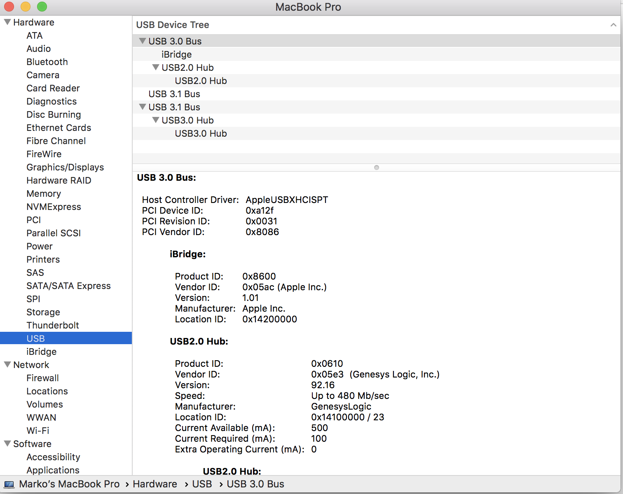Collapse the USB 3.0 Bus tree node
This screenshot has width=623, height=494.
(x=143, y=41)
